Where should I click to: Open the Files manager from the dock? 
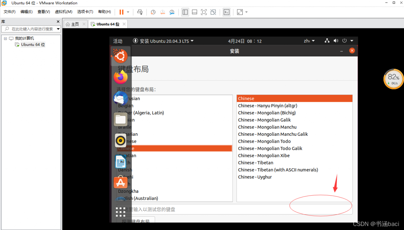(x=121, y=120)
